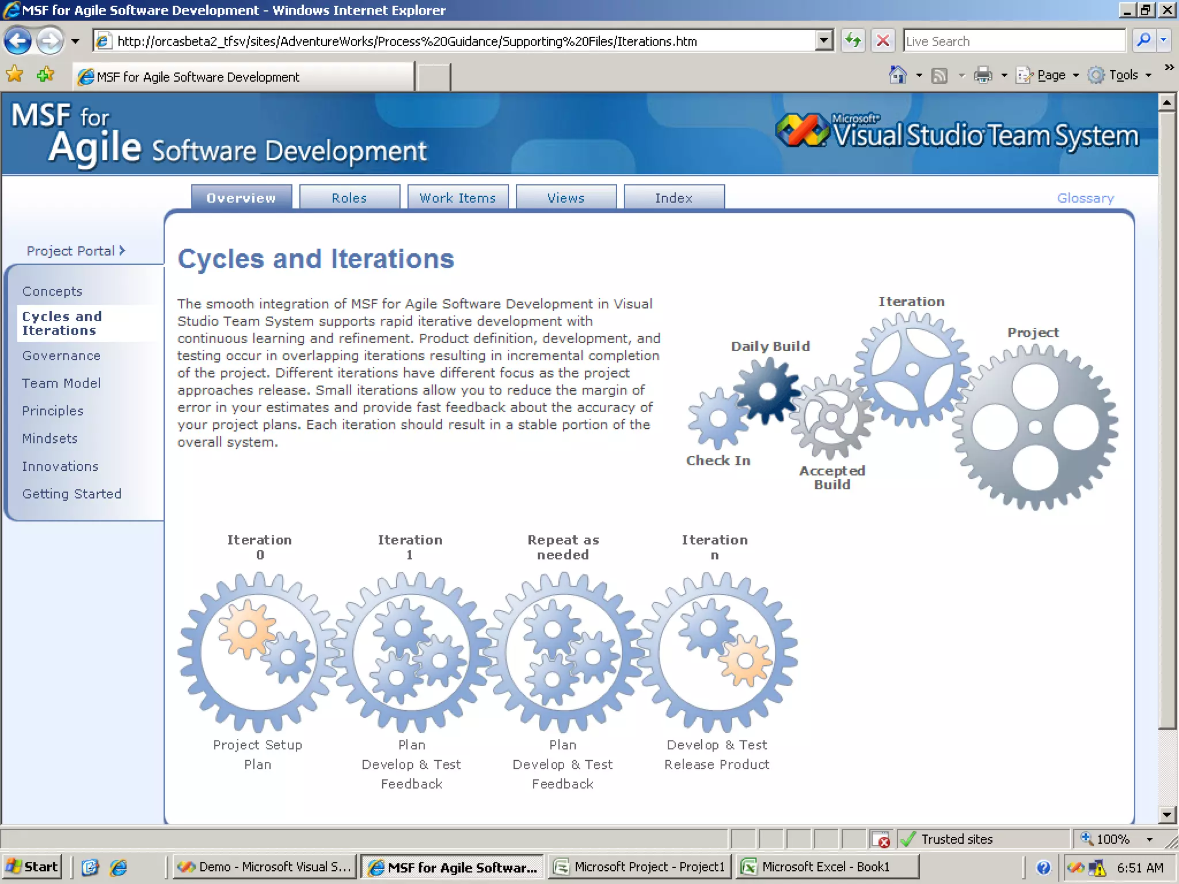Image resolution: width=1179 pixels, height=884 pixels.
Task: Click the Add to Favorites icon
Action: click(x=45, y=74)
